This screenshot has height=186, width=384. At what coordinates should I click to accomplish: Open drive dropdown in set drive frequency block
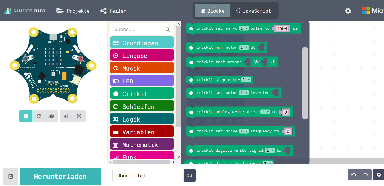pyautogui.click(x=244, y=131)
